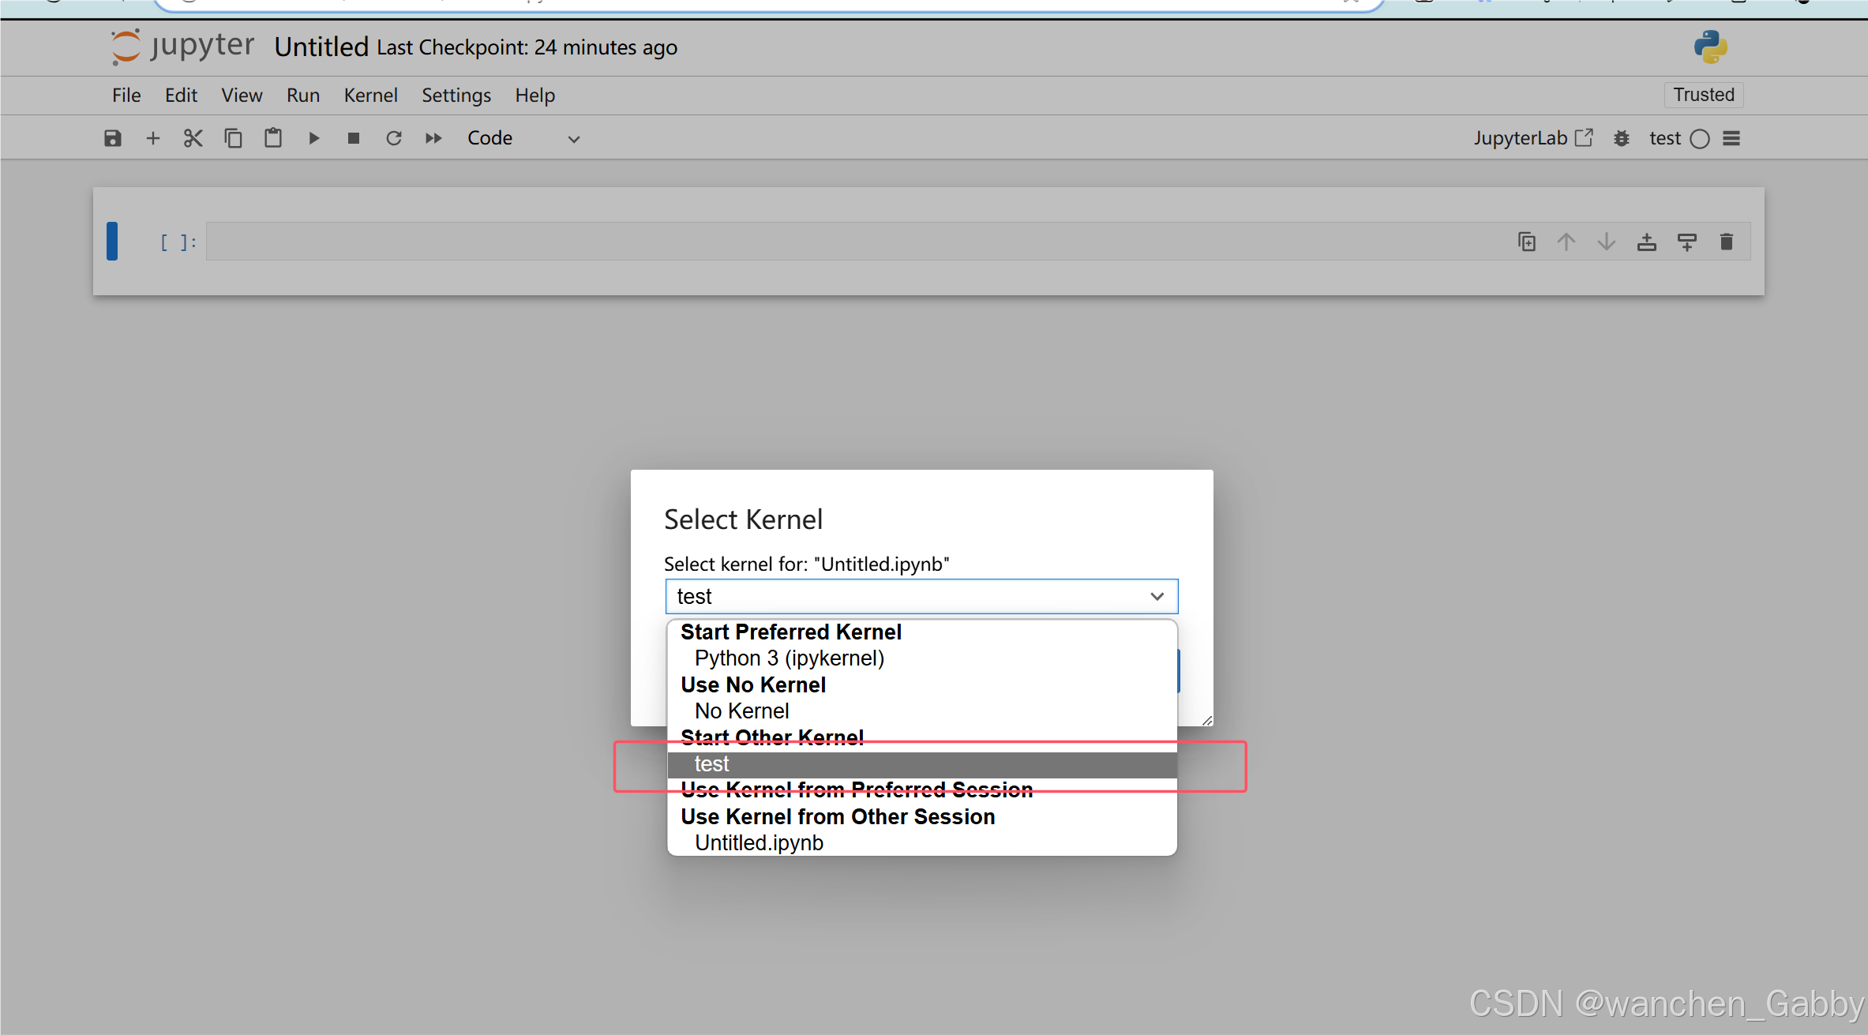
Task: Click the kernel status circle indicator
Action: (1700, 139)
